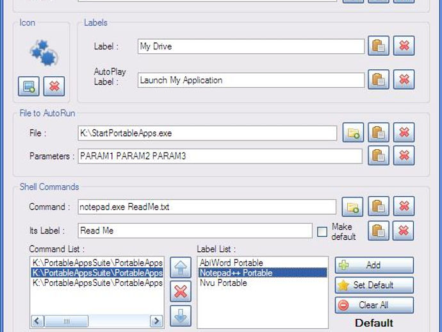
Task: Click the Clear All button
Action: pos(374,305)
